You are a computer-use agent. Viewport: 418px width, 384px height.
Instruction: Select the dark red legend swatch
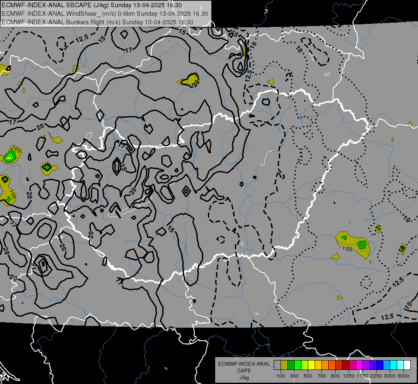[346, 365]
